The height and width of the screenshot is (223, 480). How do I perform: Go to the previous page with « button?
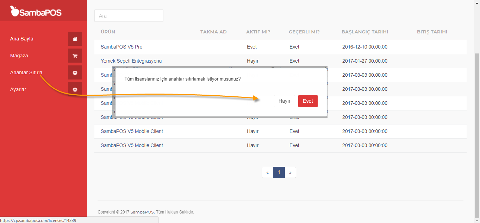tap(268, 172)
